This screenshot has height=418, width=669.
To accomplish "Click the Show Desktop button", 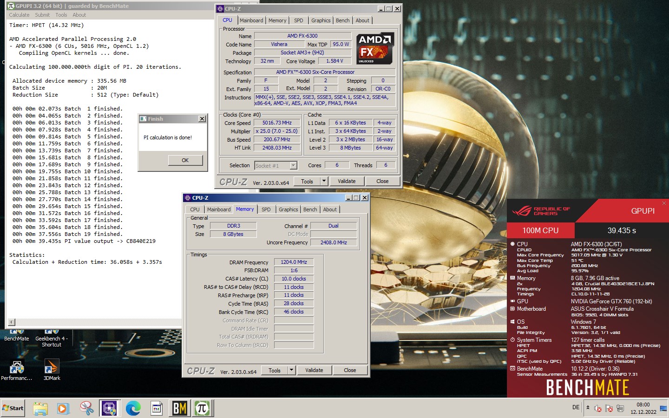I will pyautogui.click(x=663, y=408).
